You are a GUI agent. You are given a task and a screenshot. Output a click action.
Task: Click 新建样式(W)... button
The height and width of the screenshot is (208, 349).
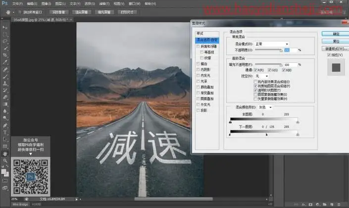(336, 49)
